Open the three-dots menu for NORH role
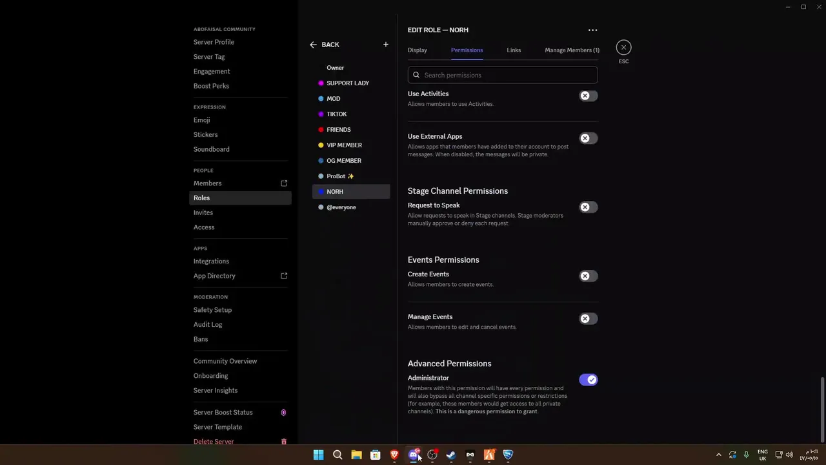Image resolution: width=826 pixels, height=465 pixels. click(x=592, y=30)
